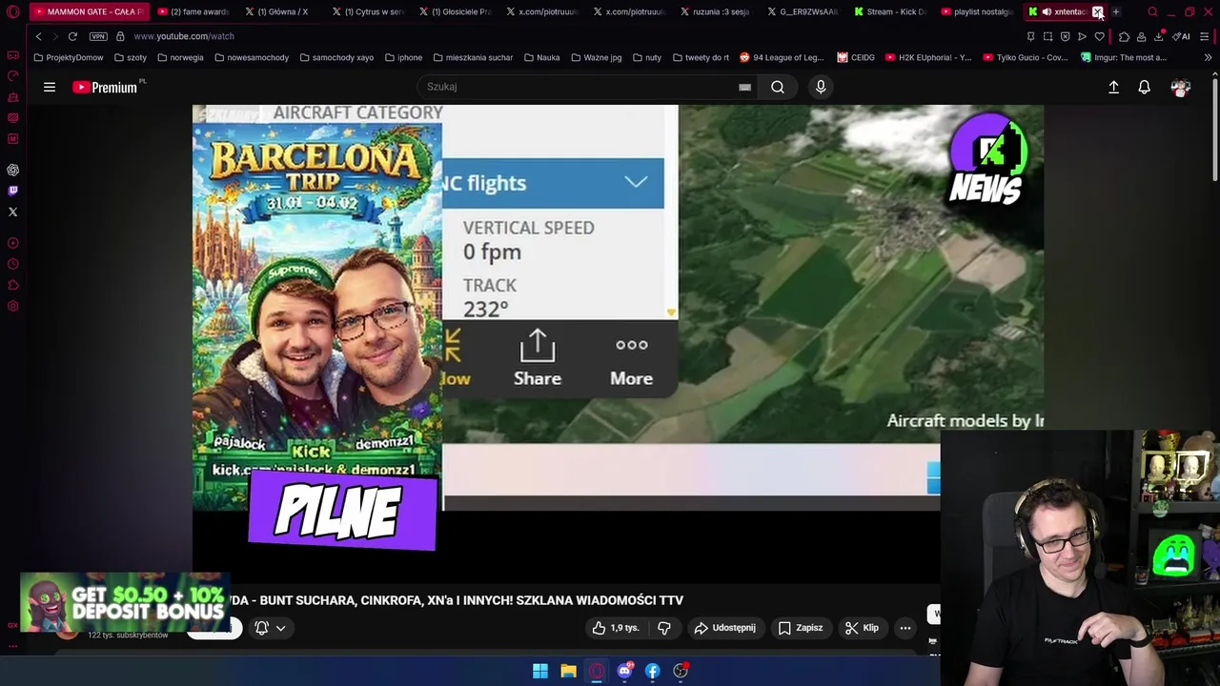Open the Nauka bookmark folder
1220x686 pixels.
point(541,57)
